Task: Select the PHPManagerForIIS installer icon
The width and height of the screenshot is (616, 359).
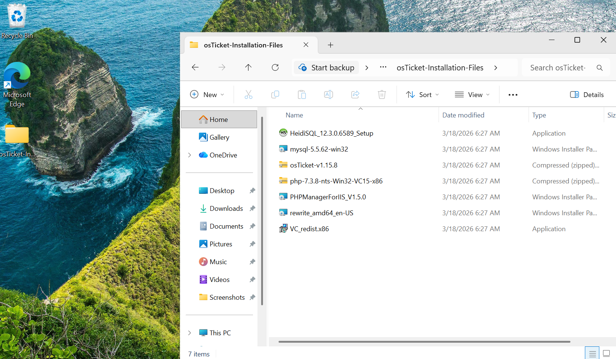Action: point(283,197)
